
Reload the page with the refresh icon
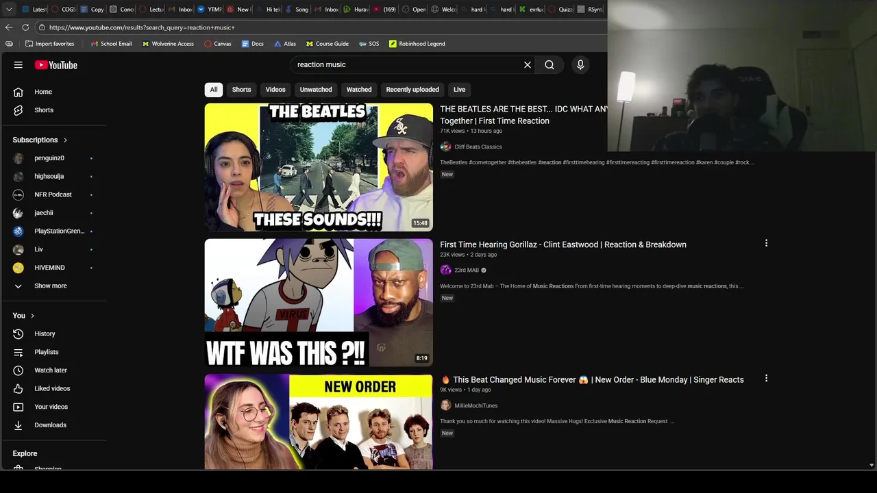click(x=25, y=27)
